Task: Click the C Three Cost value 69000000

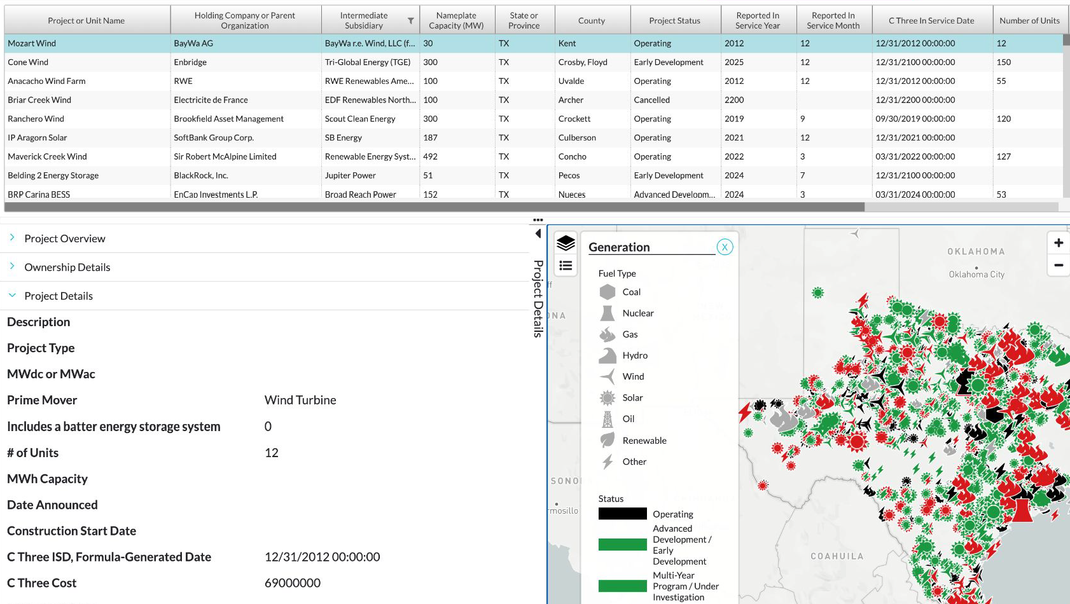Action: pos(293,583)
